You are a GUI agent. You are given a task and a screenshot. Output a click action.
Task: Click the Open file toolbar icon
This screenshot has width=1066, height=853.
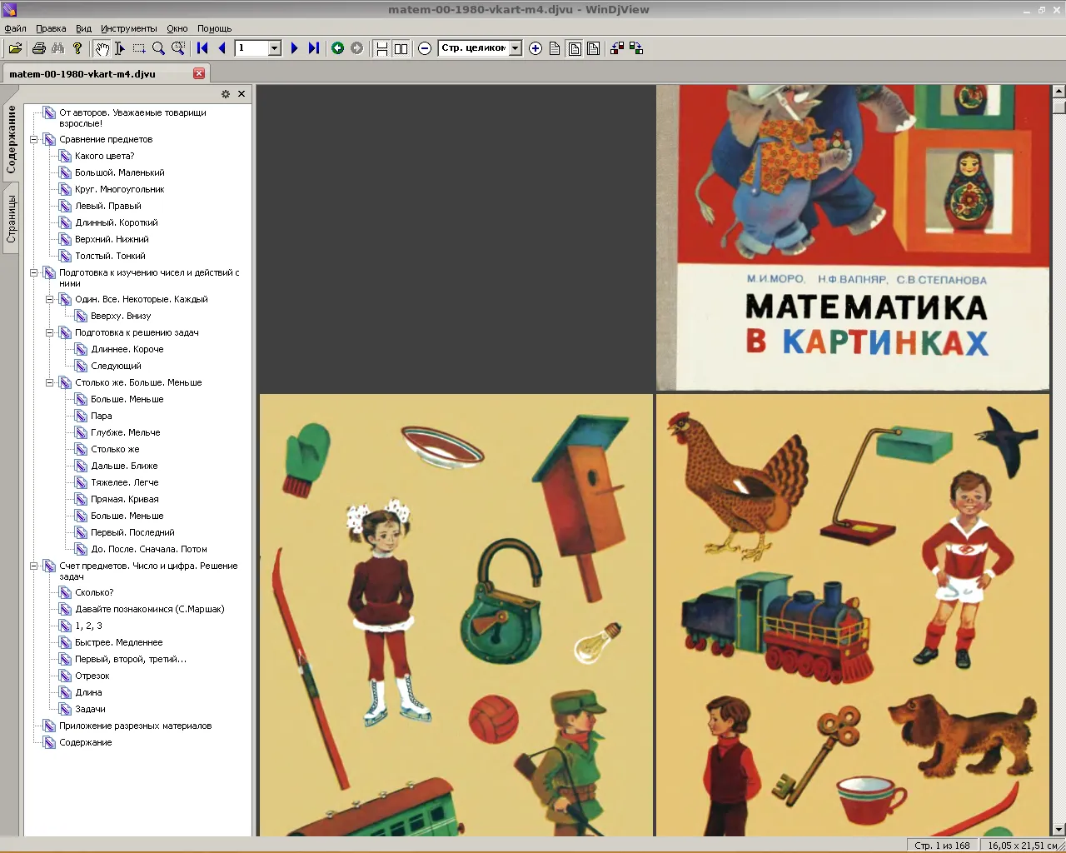[x=15, y=48]
